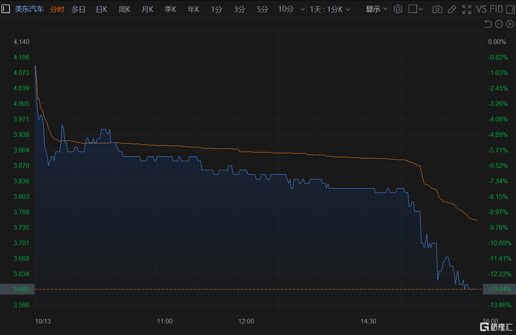This screenshot has height=335, width=516.
Task: Open chart settings gear
Action: point(398,9)
